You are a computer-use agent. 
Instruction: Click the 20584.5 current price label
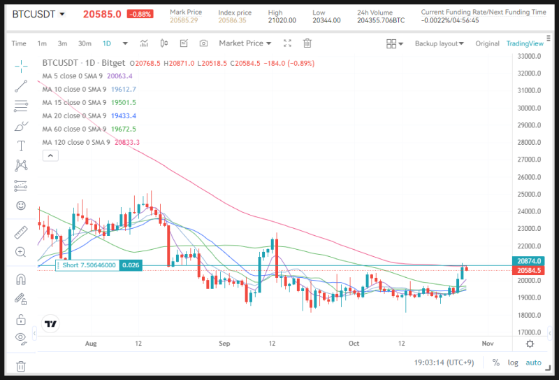[x=529, y=270]
